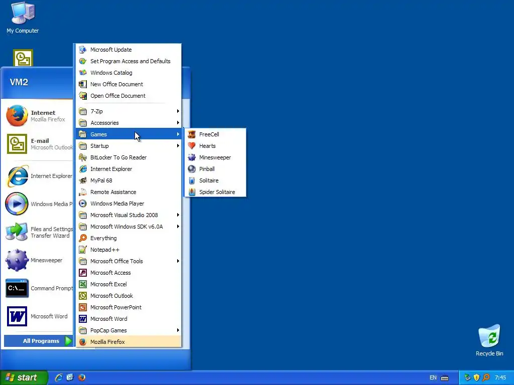The height and width of the screenshot is (385, 514).
Task: Expand the Accessories submenu arrow
Action: click(x=178, y=122)
